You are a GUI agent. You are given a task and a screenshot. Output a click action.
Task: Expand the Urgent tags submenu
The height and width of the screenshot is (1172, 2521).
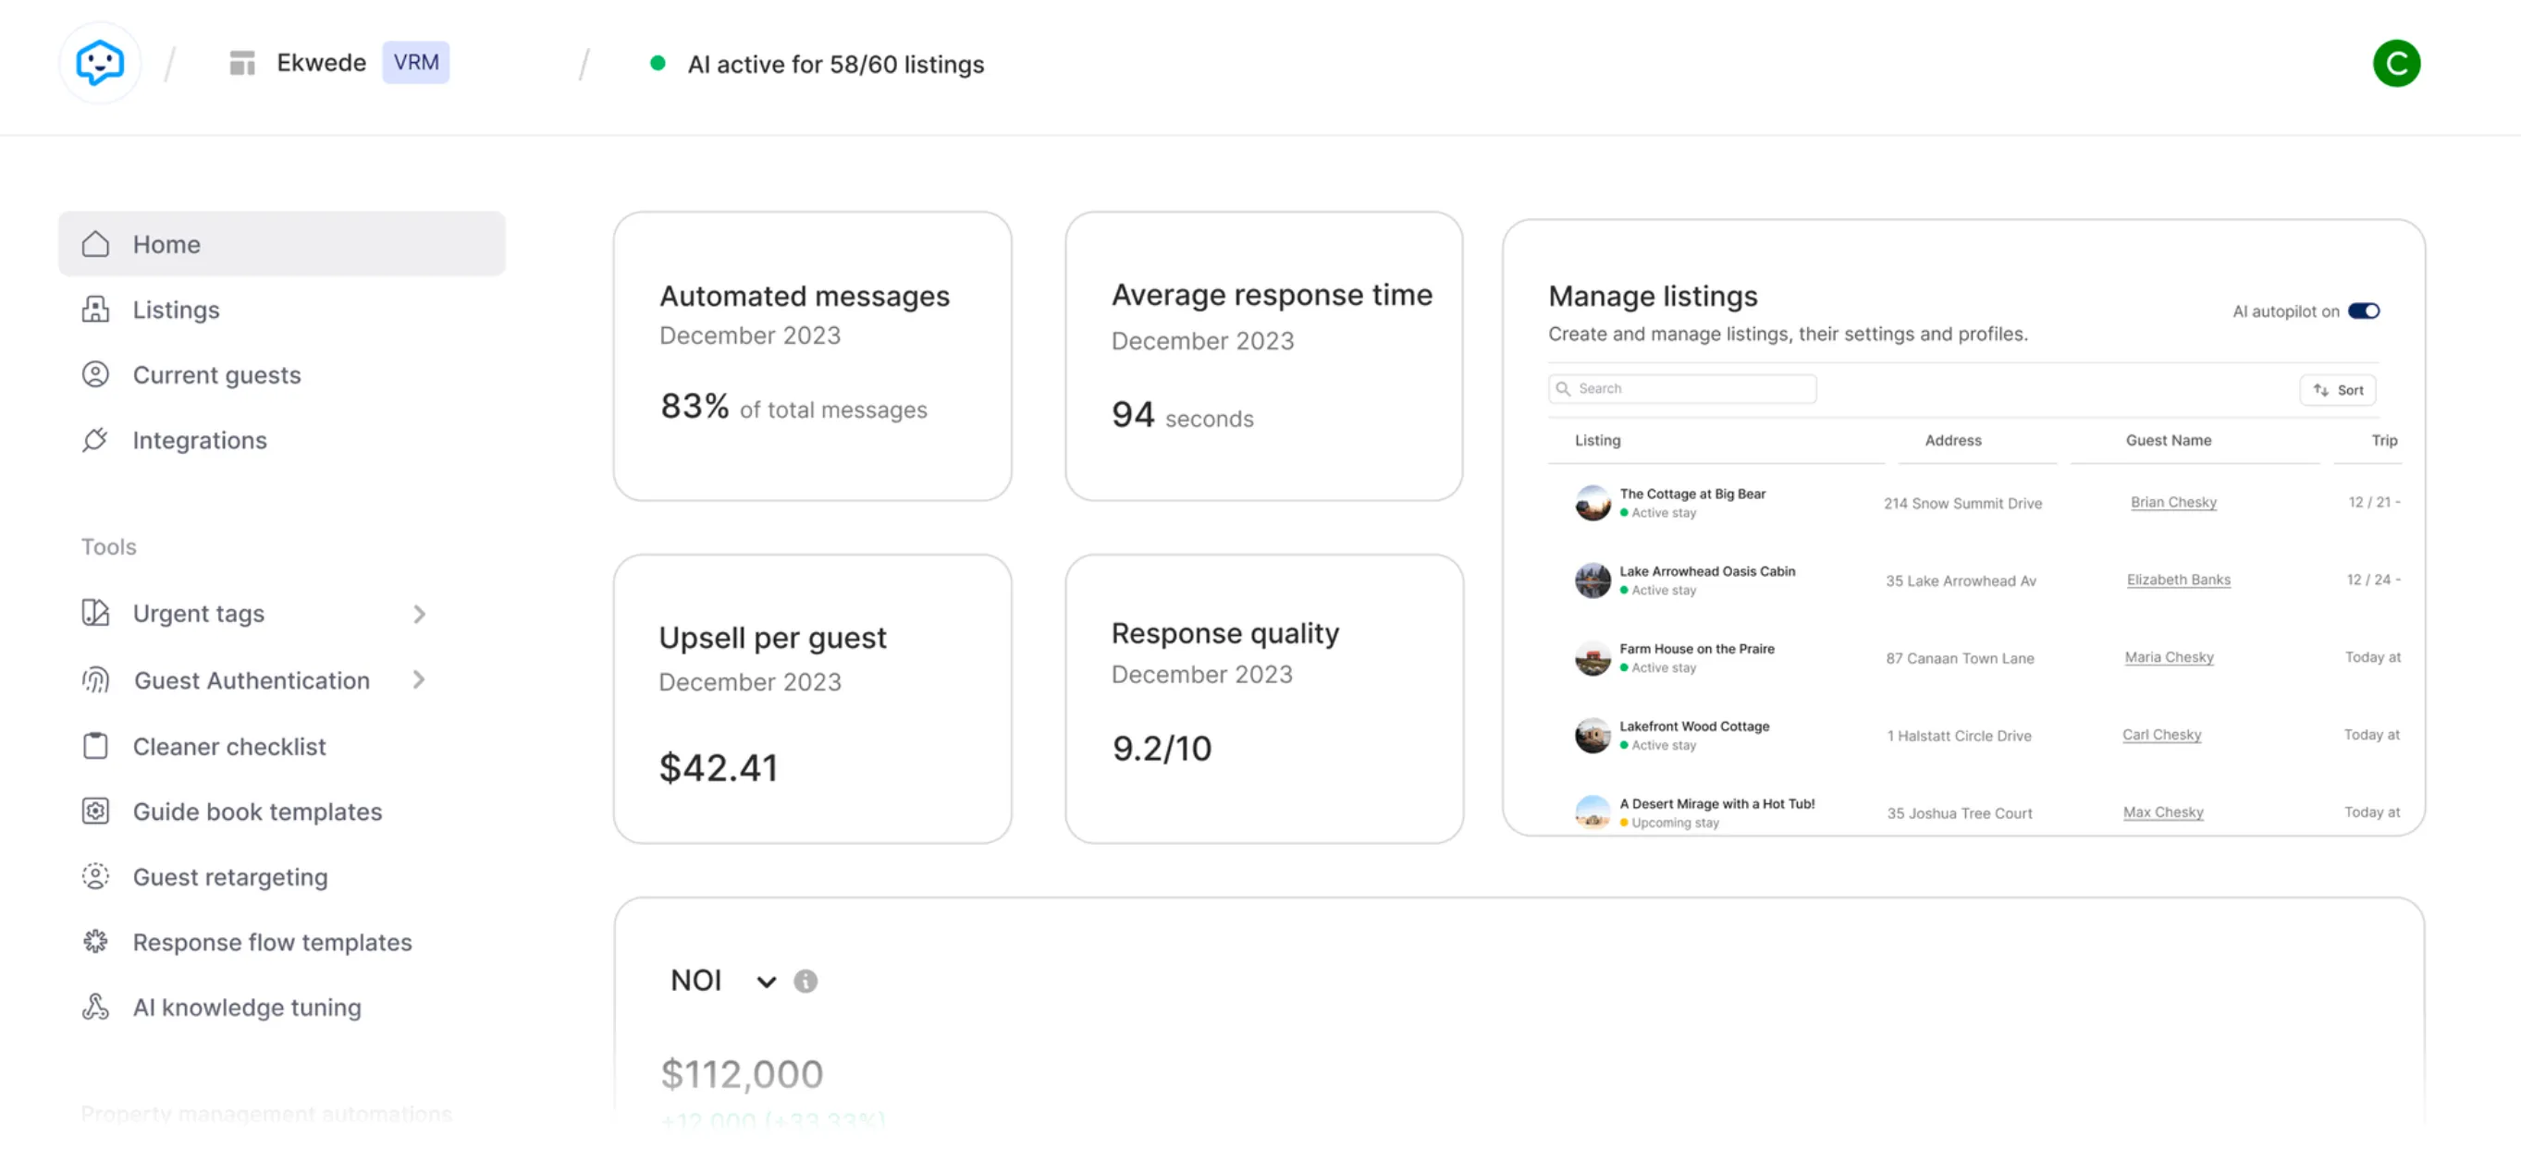coord(420,614)
